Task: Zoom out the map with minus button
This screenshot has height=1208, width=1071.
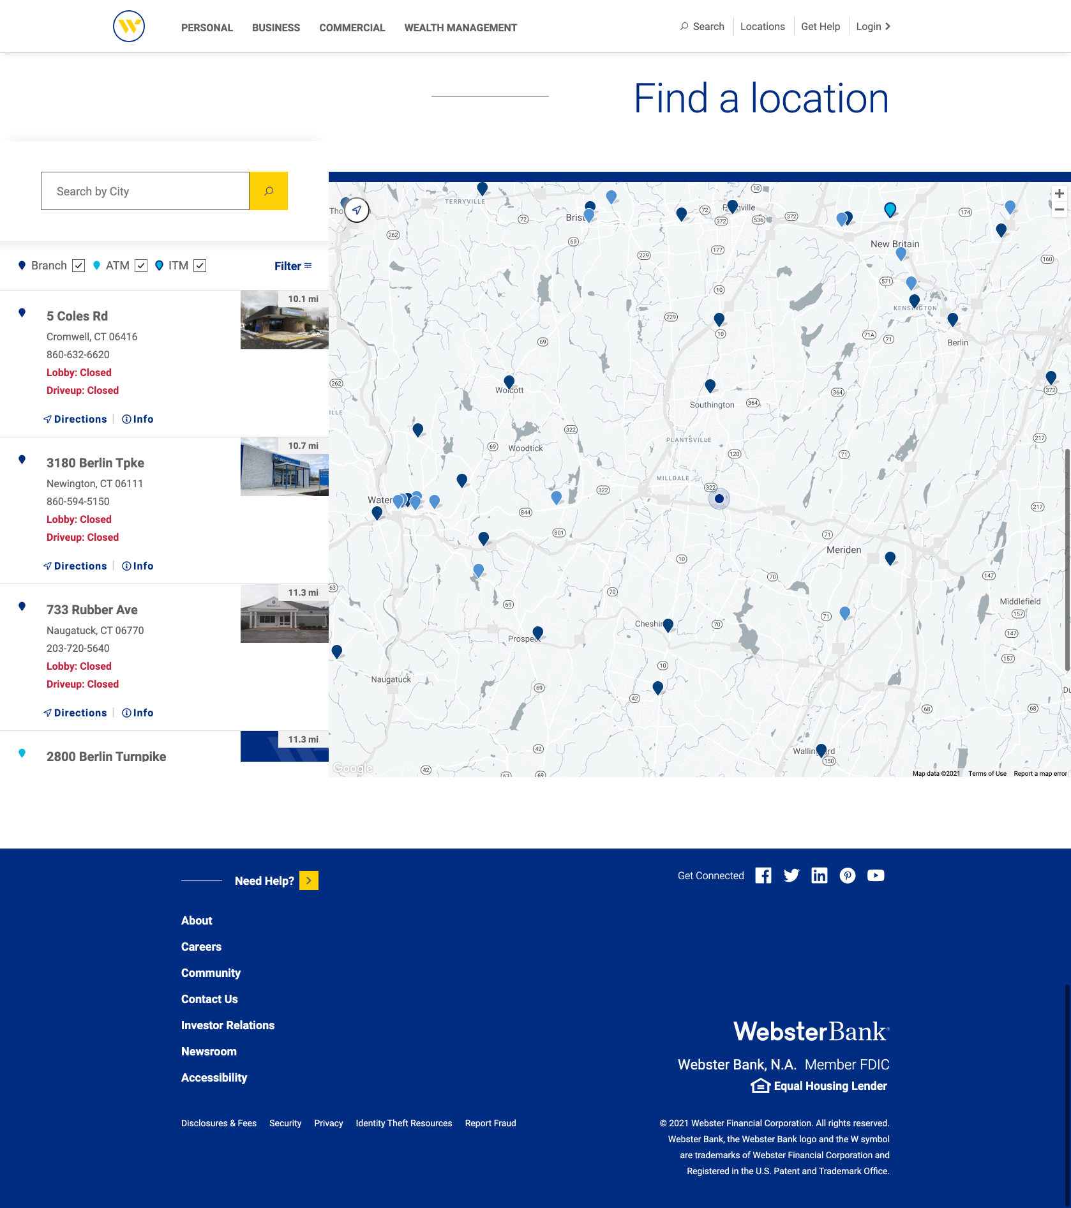Action: pyautogui.click(x=1059, y=209)
